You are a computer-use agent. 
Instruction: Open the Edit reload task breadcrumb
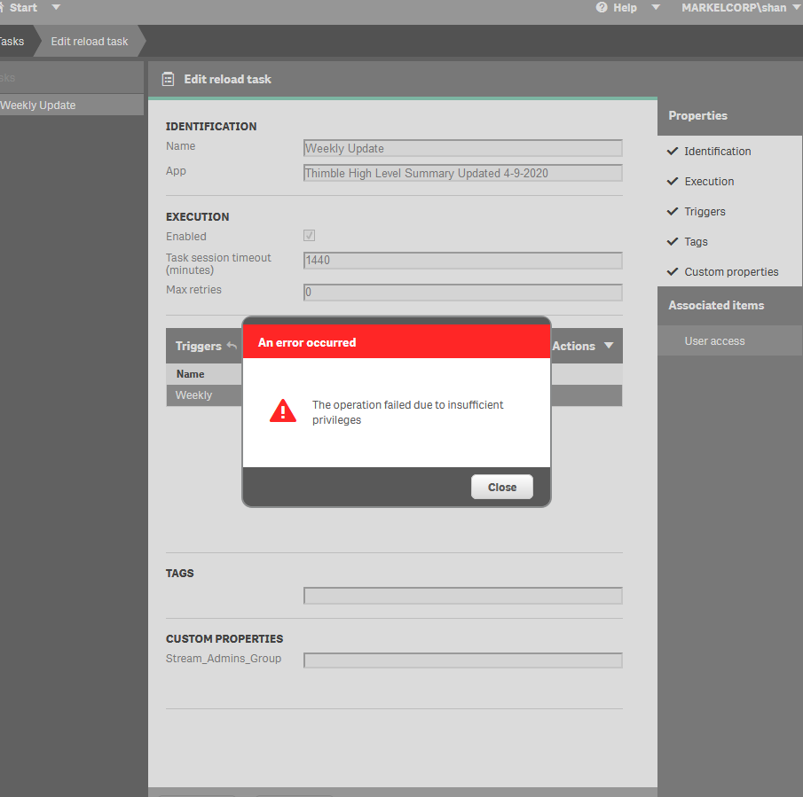89,42
